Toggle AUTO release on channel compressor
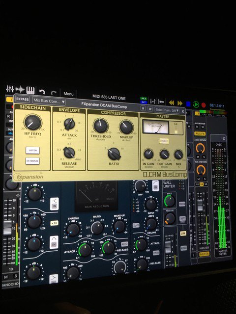This screenshot has height=314, width=236. click(124, 244)
